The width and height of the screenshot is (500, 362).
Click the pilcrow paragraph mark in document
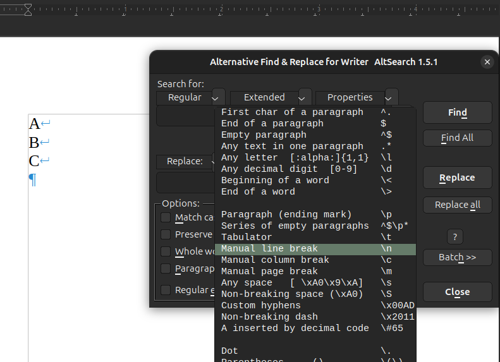[x=32, y=179]
